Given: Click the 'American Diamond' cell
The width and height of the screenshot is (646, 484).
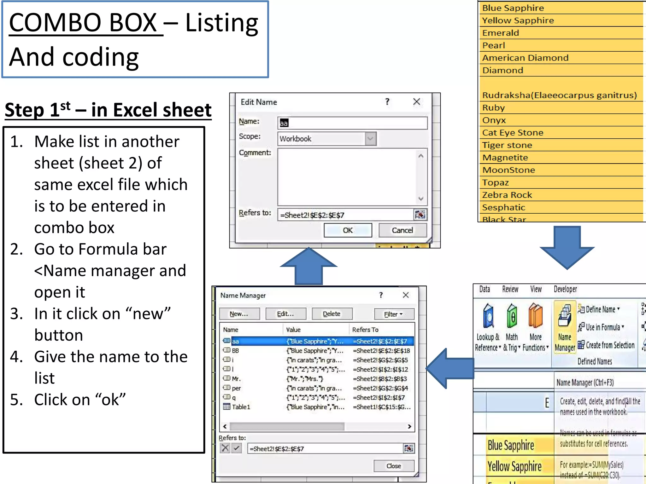Looking at the screenshot, I should 561,58.
